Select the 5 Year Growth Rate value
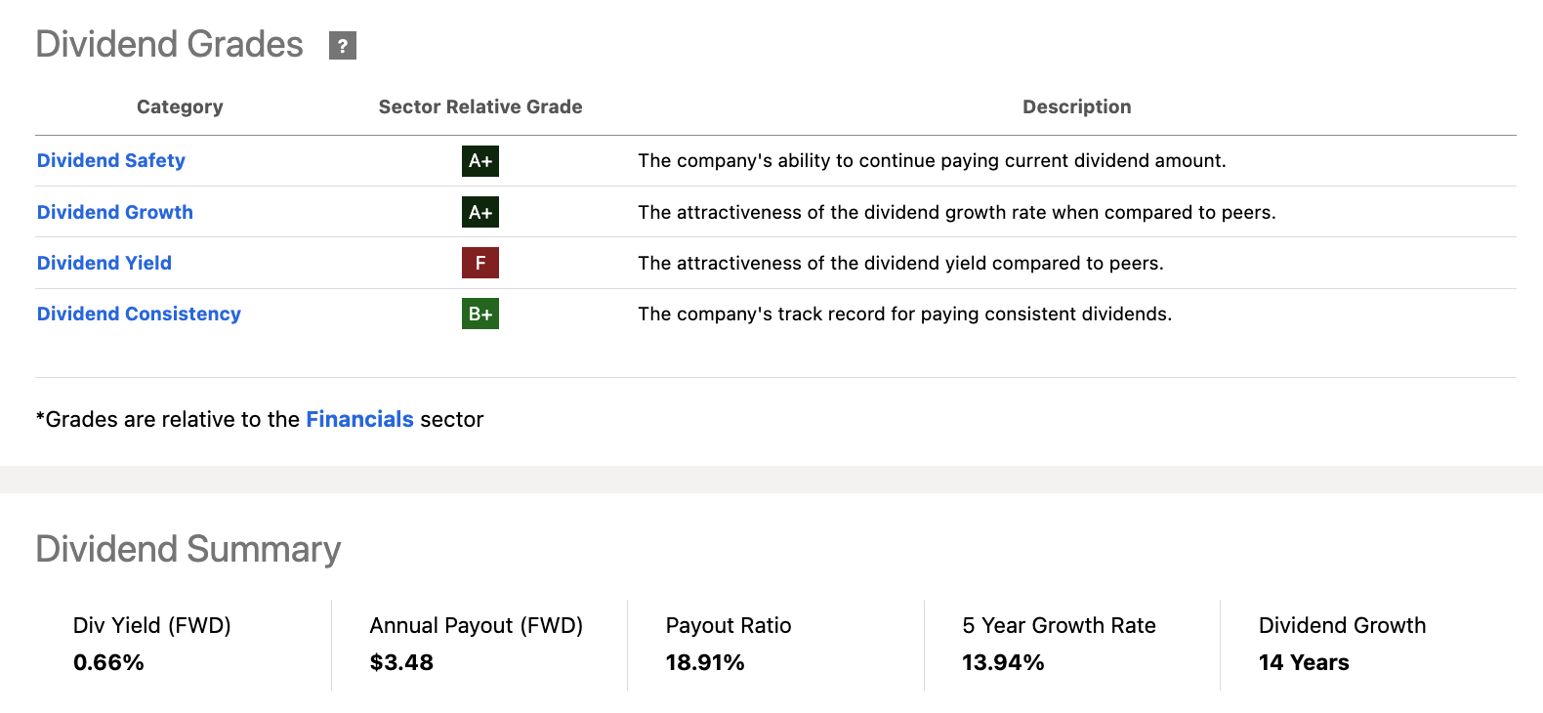The height and width of the screenshot is (713, 1543). click(x=1002, y=662)
